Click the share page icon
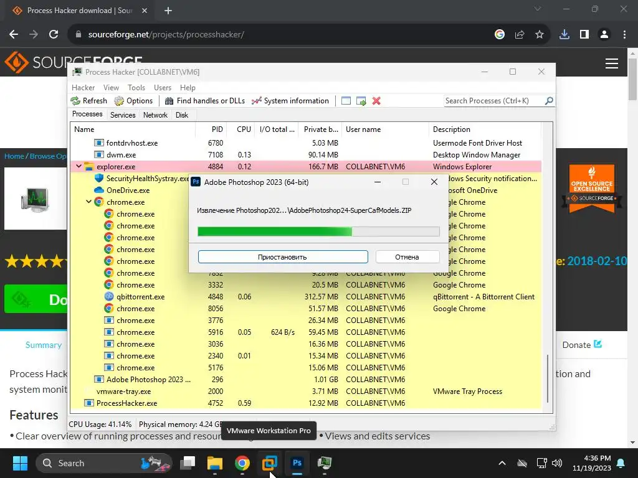The width and height of the screenshot is (638, 478). [x=520, y=35]
